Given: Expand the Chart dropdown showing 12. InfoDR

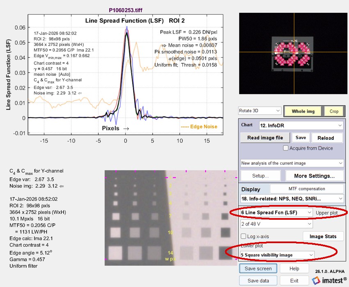Looking at the screenshot, I should (301, 125).
